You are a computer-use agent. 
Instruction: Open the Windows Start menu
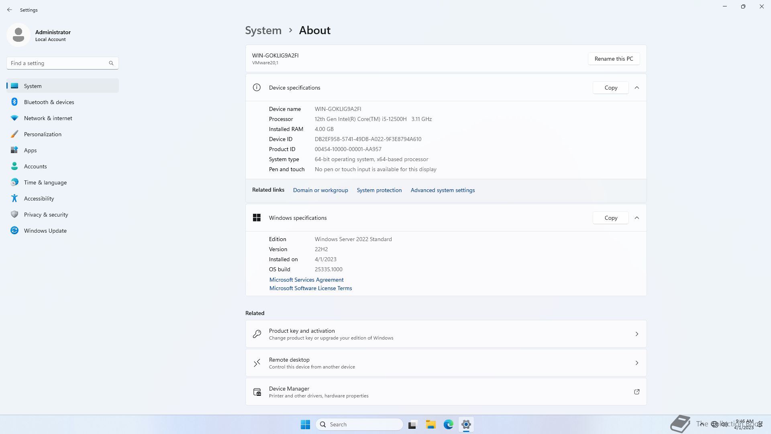pyautogui.click(x=305, y=424)
